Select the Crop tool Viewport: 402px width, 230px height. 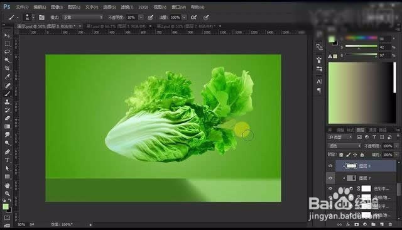click(7, 68)
